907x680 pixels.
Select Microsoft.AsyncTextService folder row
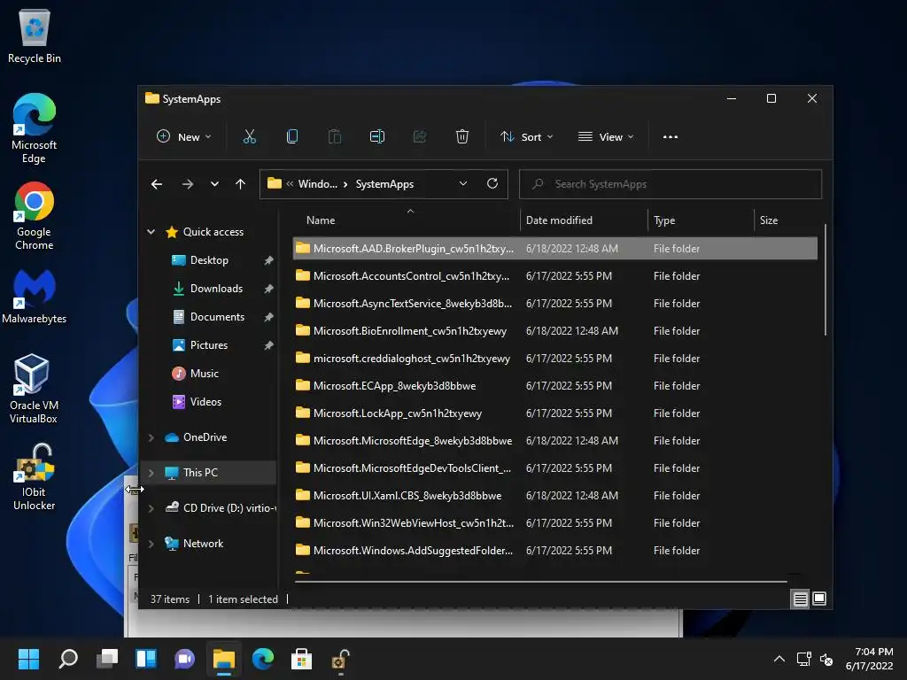[554, 304]
